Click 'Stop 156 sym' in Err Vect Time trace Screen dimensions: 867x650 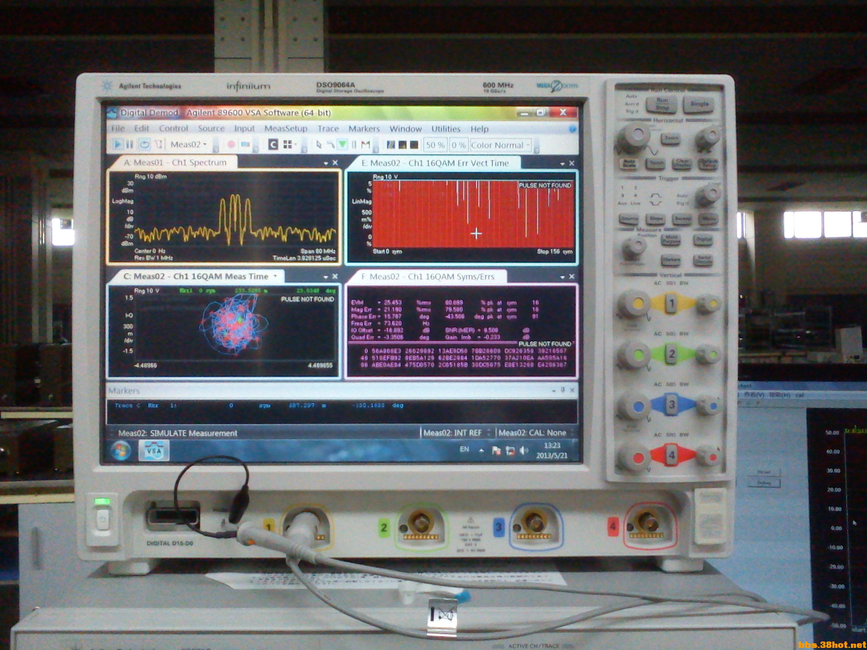(555, 251)
